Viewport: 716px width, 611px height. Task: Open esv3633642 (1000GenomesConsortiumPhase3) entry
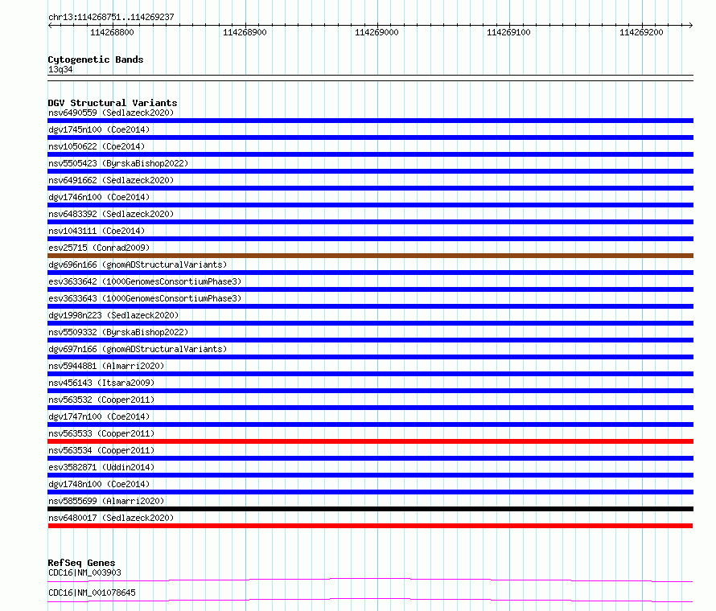coord(145,281)
